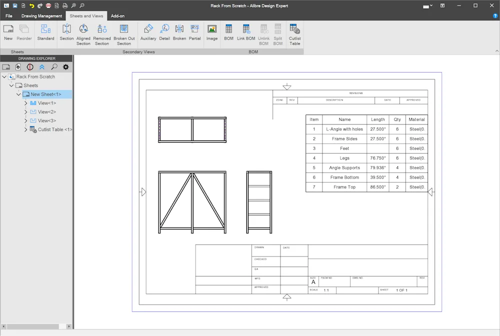Undo the last action

31,5
